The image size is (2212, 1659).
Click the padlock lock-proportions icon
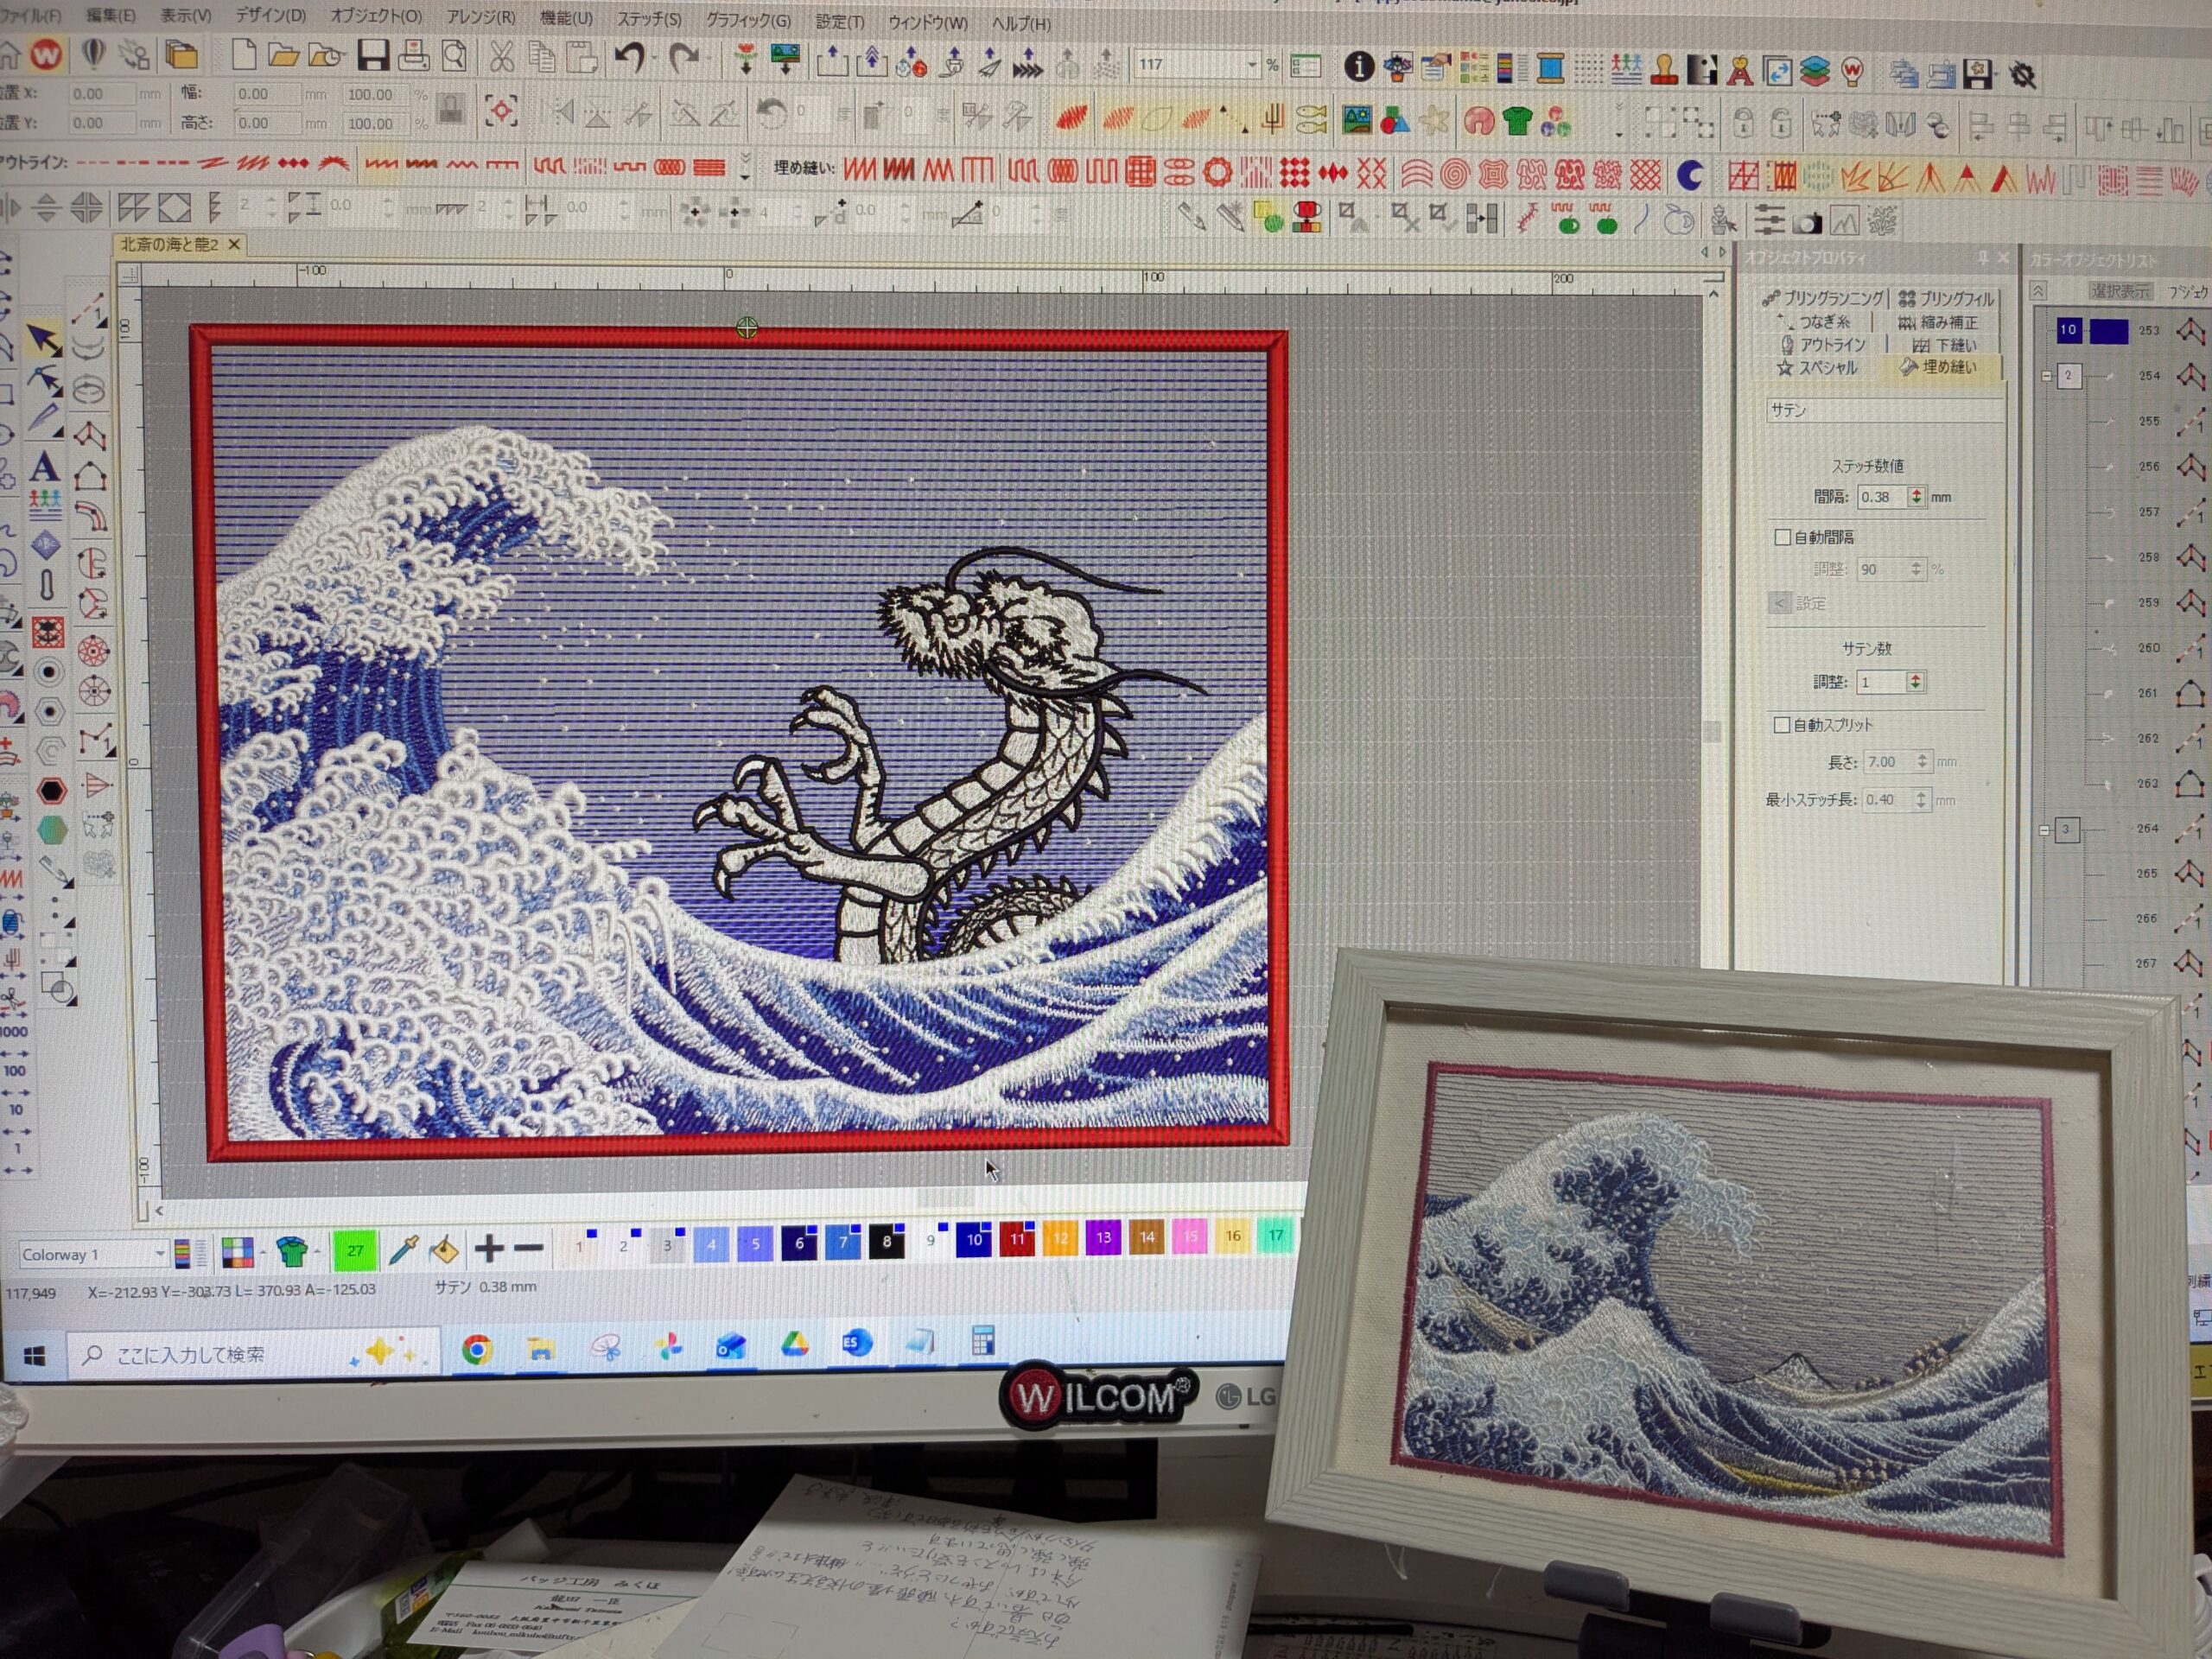point(451,108)
